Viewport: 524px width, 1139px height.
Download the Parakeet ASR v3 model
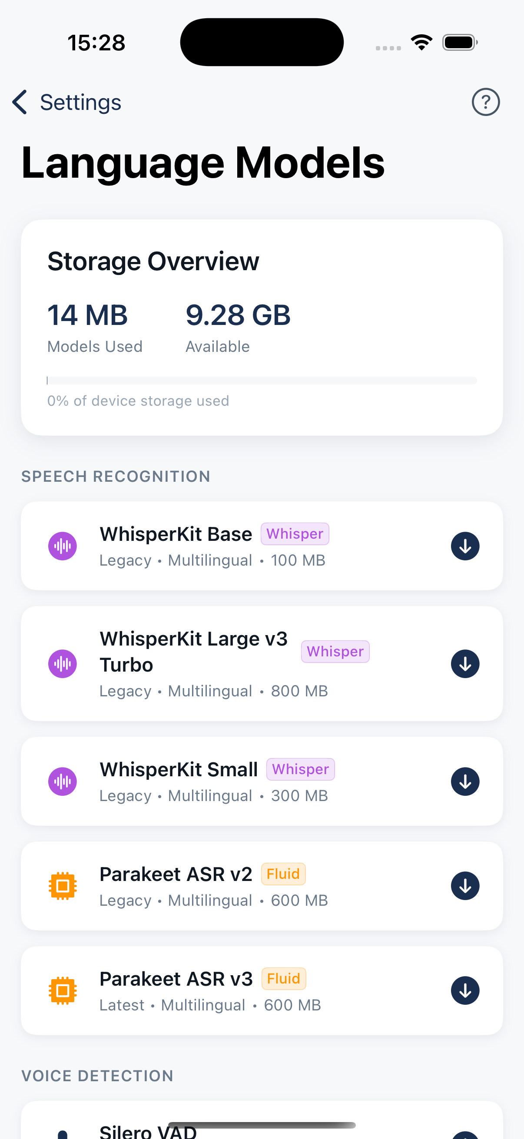point(465,990)
